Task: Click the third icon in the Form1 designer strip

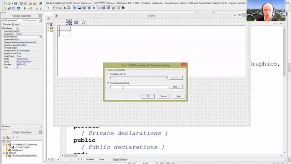Action: coord(83,22)
